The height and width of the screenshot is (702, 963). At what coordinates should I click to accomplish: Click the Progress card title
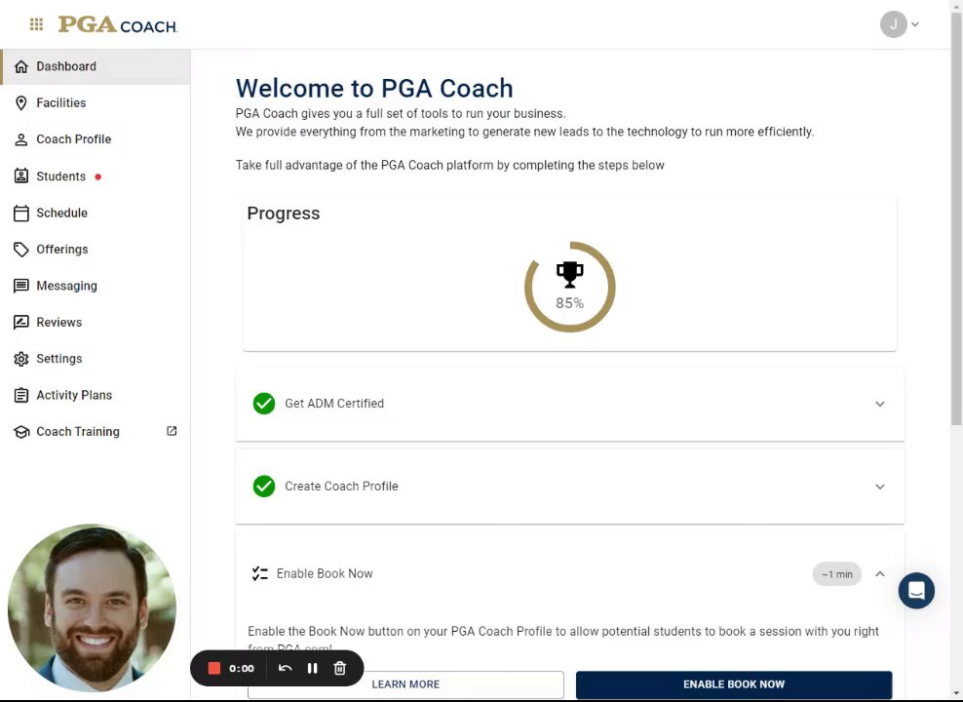click(283, 214)
